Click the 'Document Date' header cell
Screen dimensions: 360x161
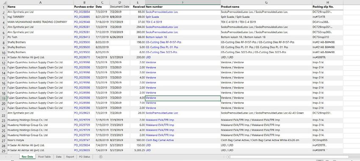point(119,7)
